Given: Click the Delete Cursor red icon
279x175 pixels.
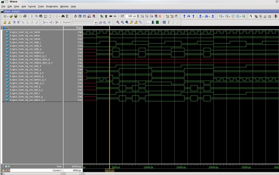Looking at the screenshot, I should [9, 170].
